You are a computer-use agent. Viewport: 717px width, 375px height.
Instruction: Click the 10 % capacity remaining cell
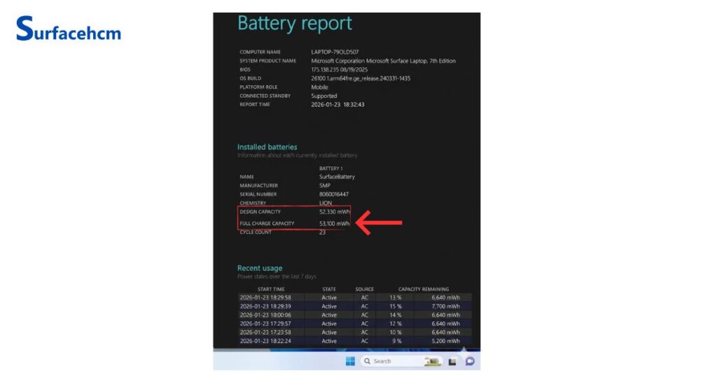(396, 332)
